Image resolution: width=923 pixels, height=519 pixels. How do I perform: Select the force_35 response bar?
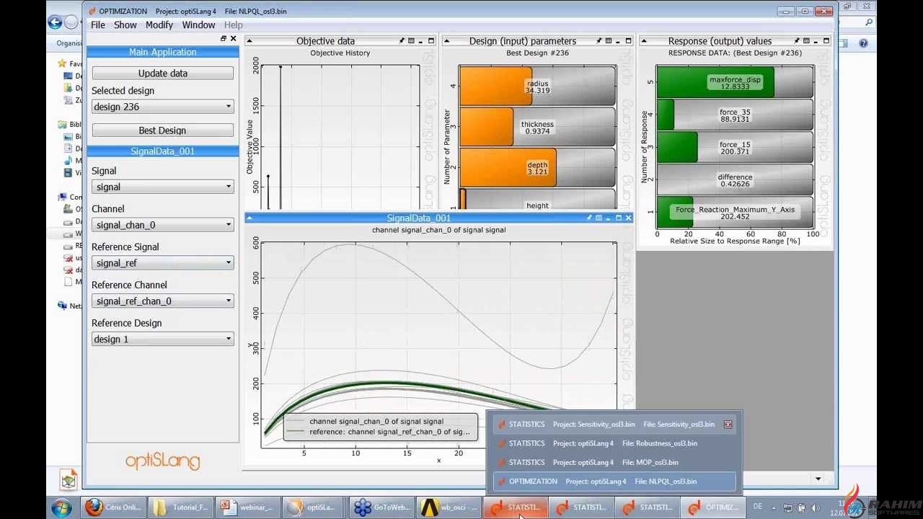click(x=735, y=115)
